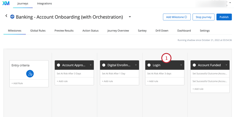The height and width of the screenshot is (117, 234).
Task: Expand the Login milestone menu arrow
Action: 181,65
